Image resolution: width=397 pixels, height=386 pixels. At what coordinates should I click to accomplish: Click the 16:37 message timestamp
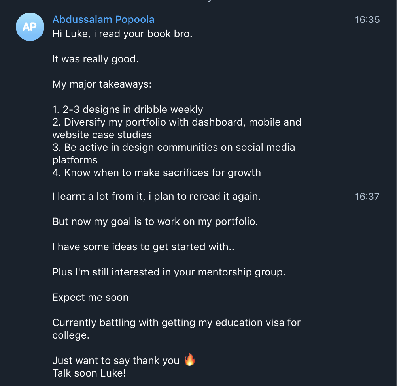pyautogui.click(x=367, y=197)
